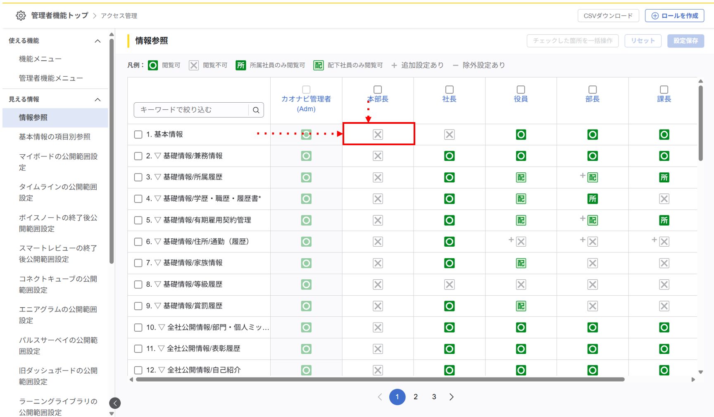Click the 社長 permission icon on 1. 基本情報 row
The width and height of the screenshot is (714, 417).
point(449,134)
